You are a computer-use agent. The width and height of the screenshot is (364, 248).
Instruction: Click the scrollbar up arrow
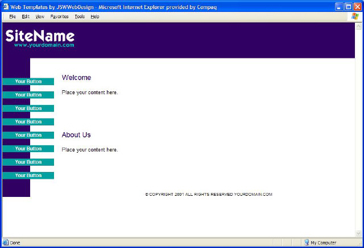pyautogui.click(x=358, y=26)
